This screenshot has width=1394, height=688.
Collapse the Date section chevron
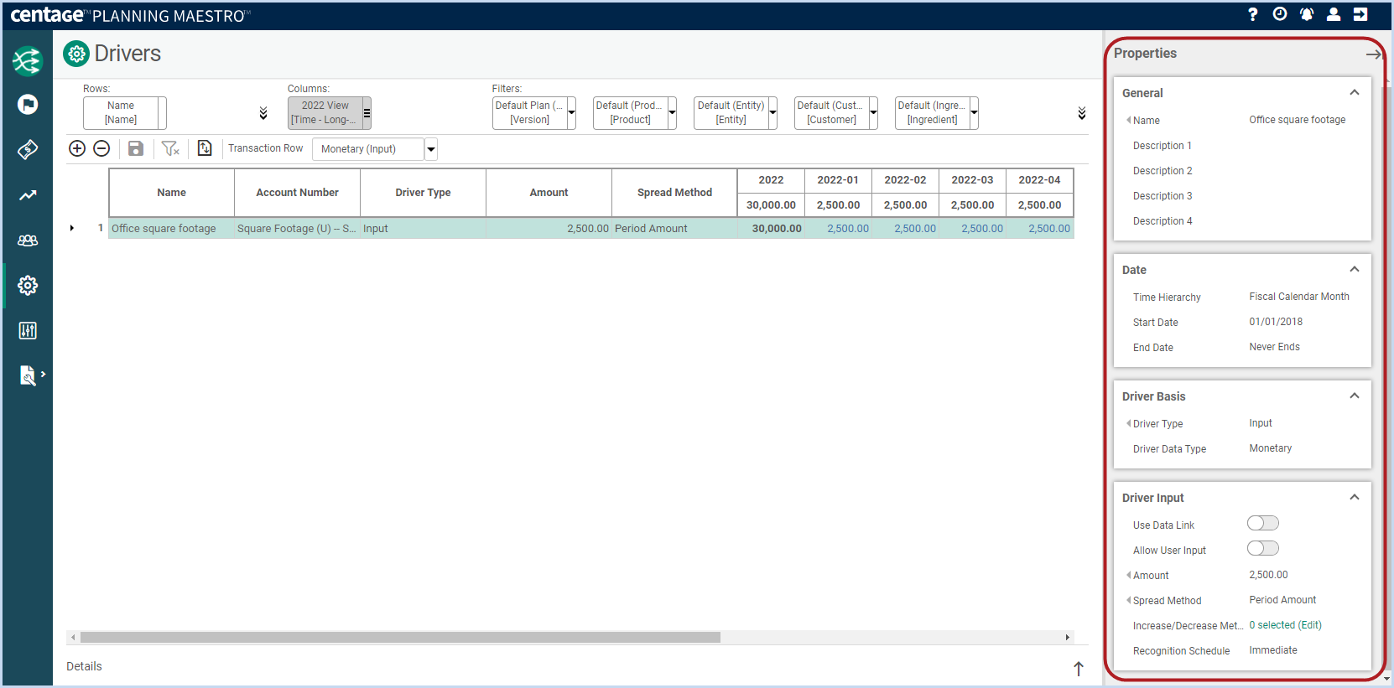point(1354,270)
